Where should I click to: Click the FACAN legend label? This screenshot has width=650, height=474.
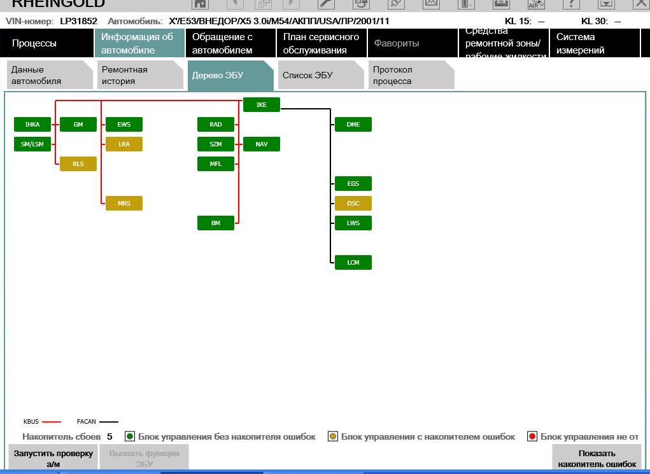pos(86,421)
